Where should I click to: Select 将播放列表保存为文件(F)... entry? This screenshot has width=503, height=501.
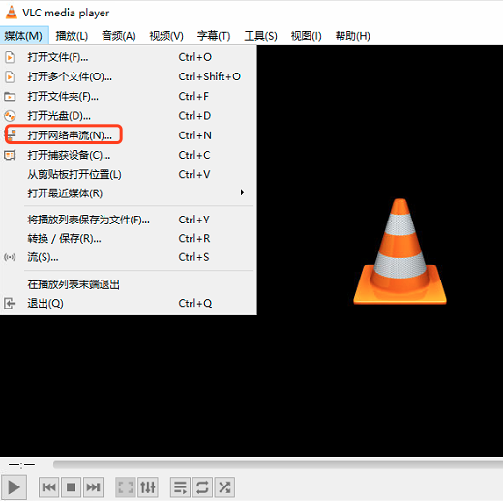point(129,220)
